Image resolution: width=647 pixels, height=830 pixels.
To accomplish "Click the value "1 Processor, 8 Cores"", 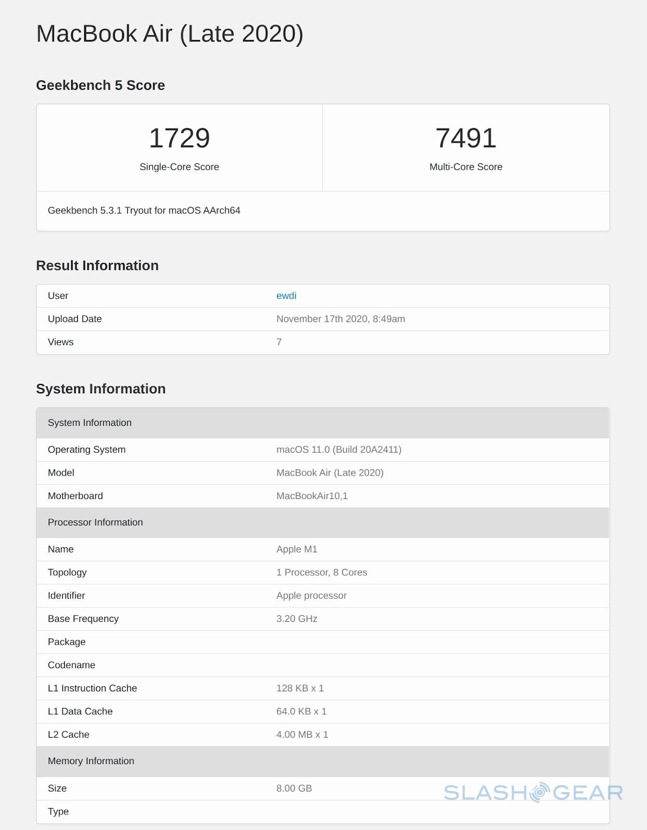I will 321,573.
